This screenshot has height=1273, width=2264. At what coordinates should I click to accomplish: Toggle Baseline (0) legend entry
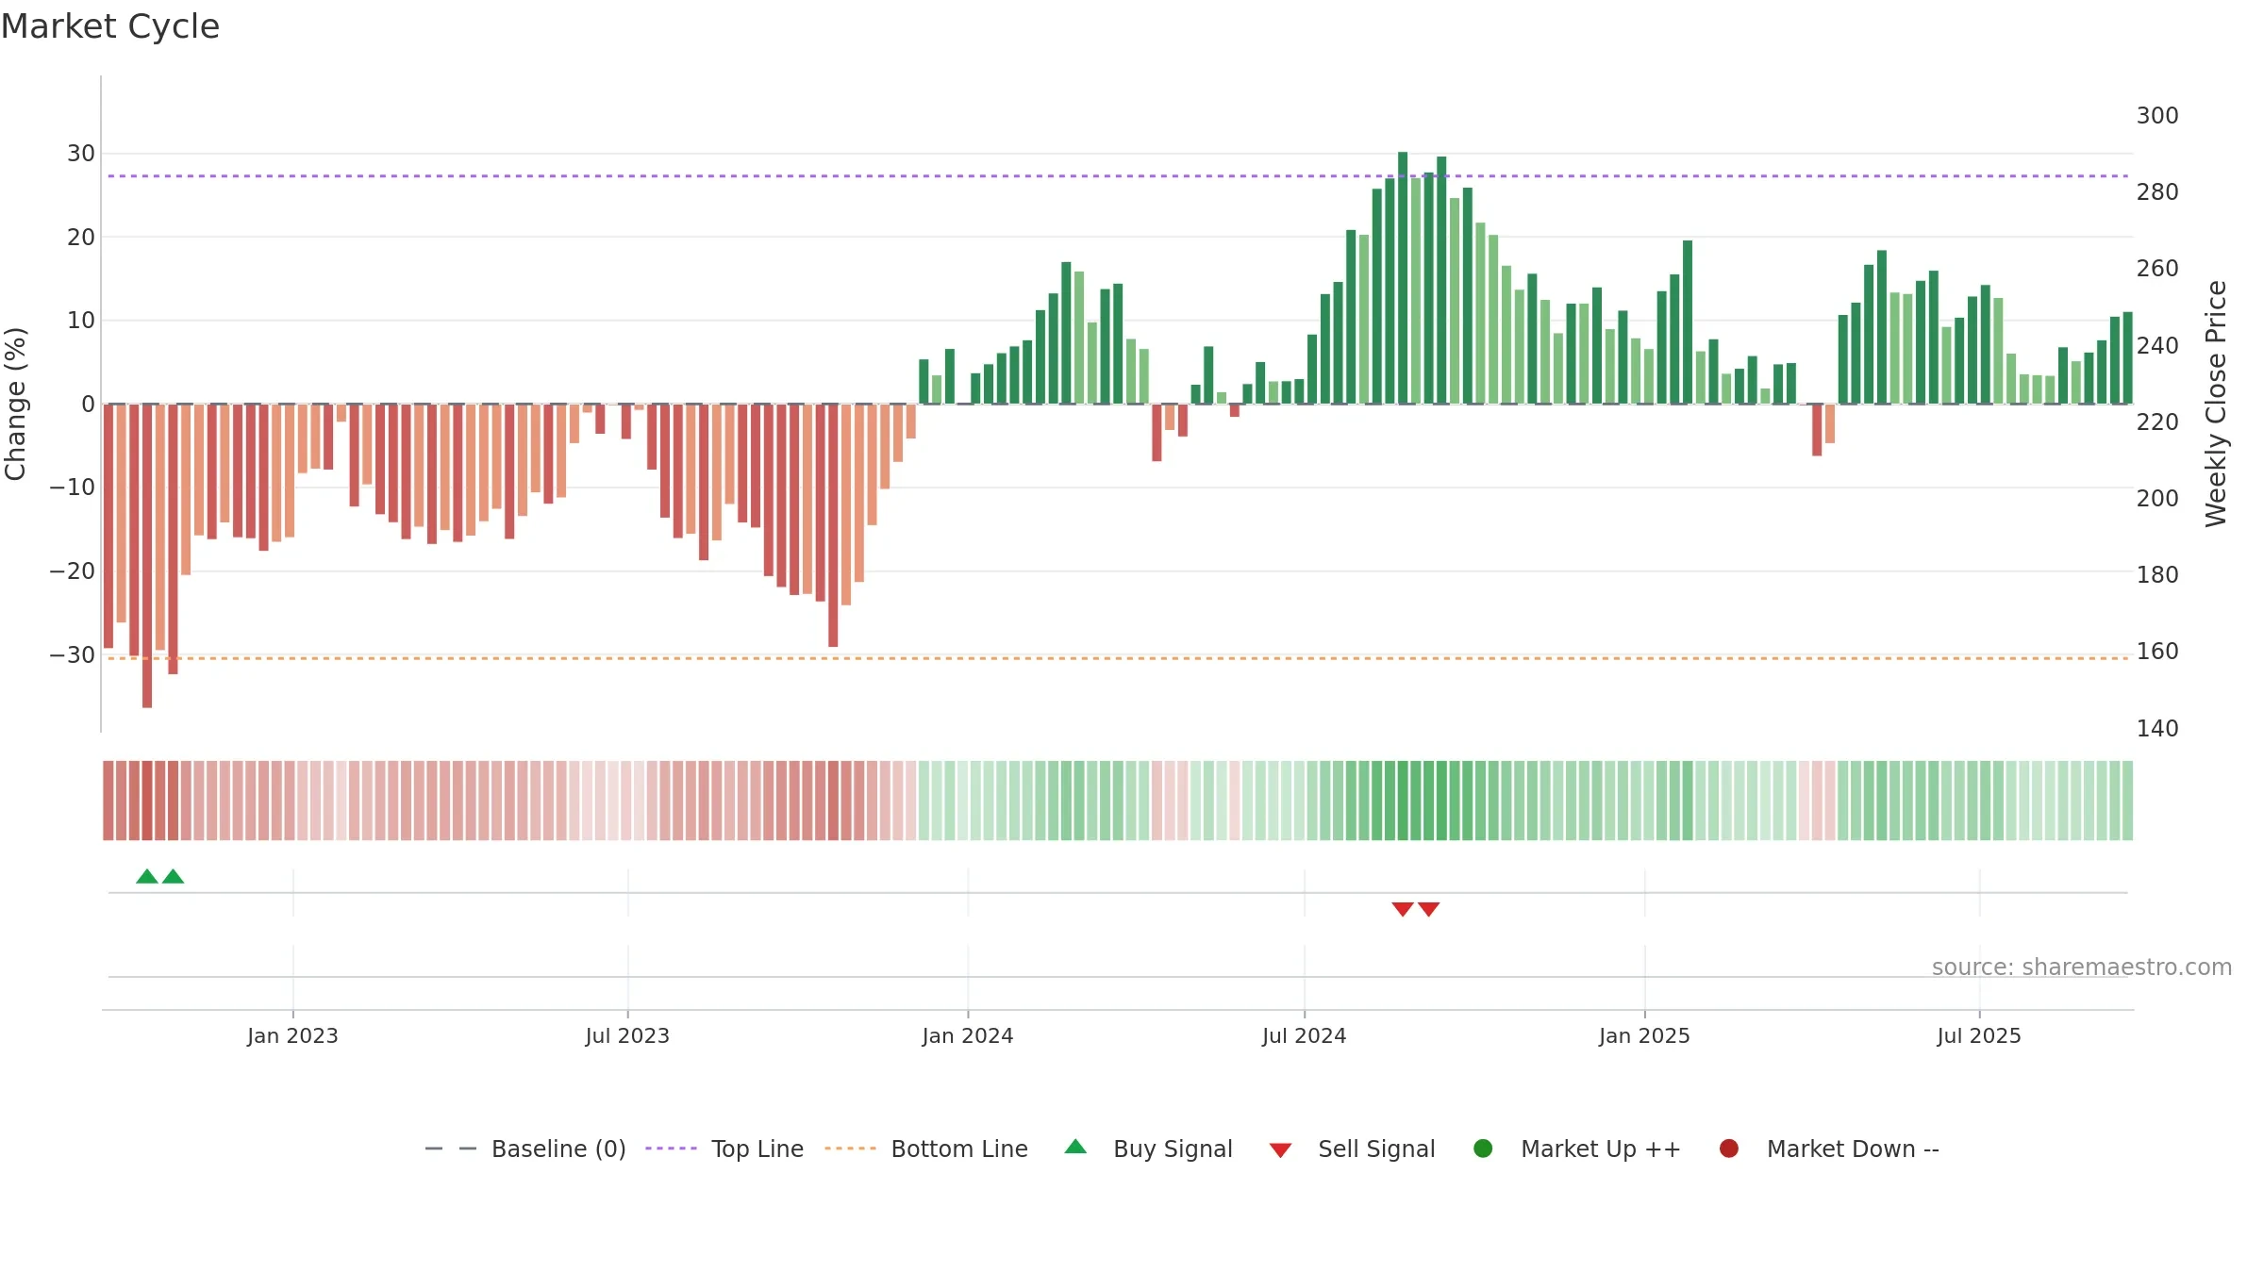point(525,1149)
